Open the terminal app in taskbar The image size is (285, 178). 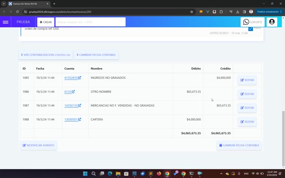191,174
